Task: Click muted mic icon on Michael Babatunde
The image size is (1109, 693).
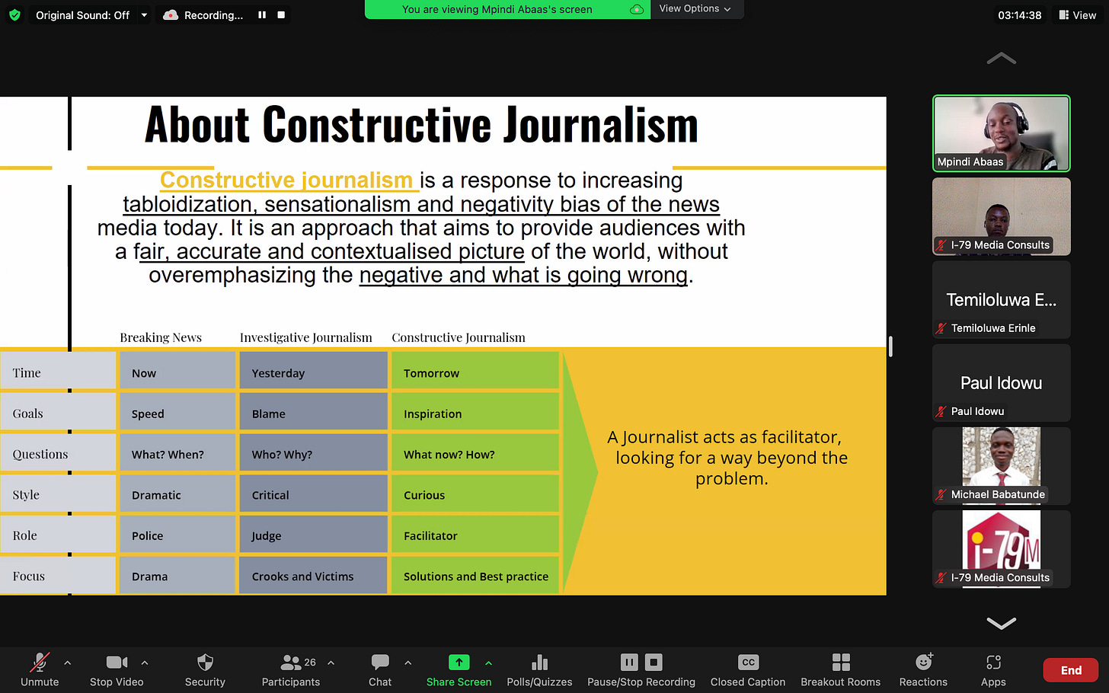Action: click(x=941, y=494)
